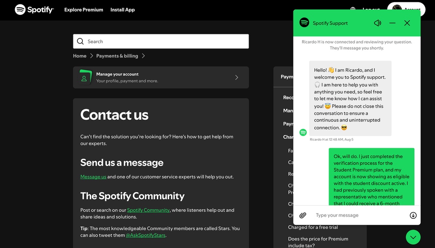Click the search magnifier icon
The height and width of the screenshot is (248, 435).
tap(80, 41)
